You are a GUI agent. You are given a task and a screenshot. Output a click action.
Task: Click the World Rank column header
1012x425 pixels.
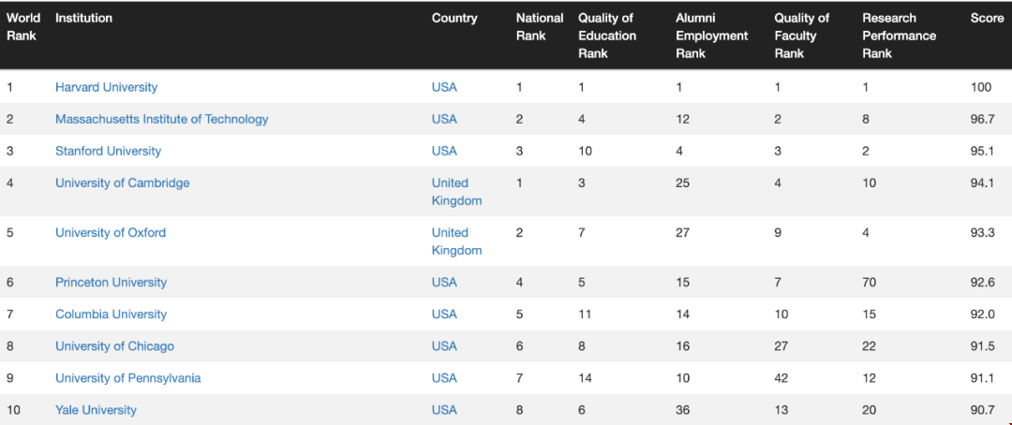click(23, 26)
